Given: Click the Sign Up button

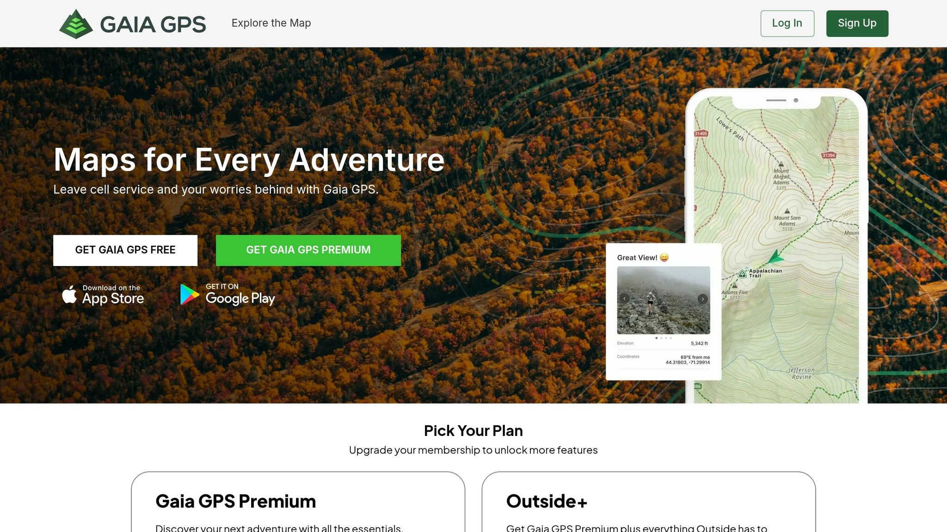Looking at the screenshot, I should pyautogui.click(x=857, y=23).
